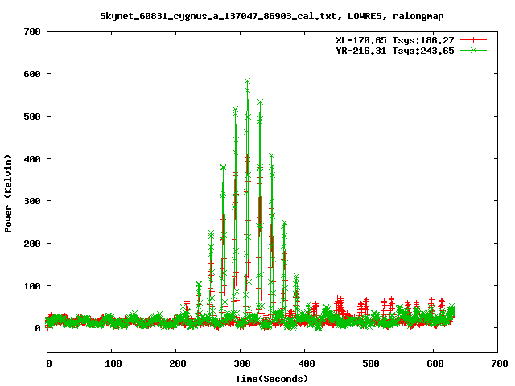Click the 200 label on y-axis
This screenshot has height=386, width=515.
[32, 244]
